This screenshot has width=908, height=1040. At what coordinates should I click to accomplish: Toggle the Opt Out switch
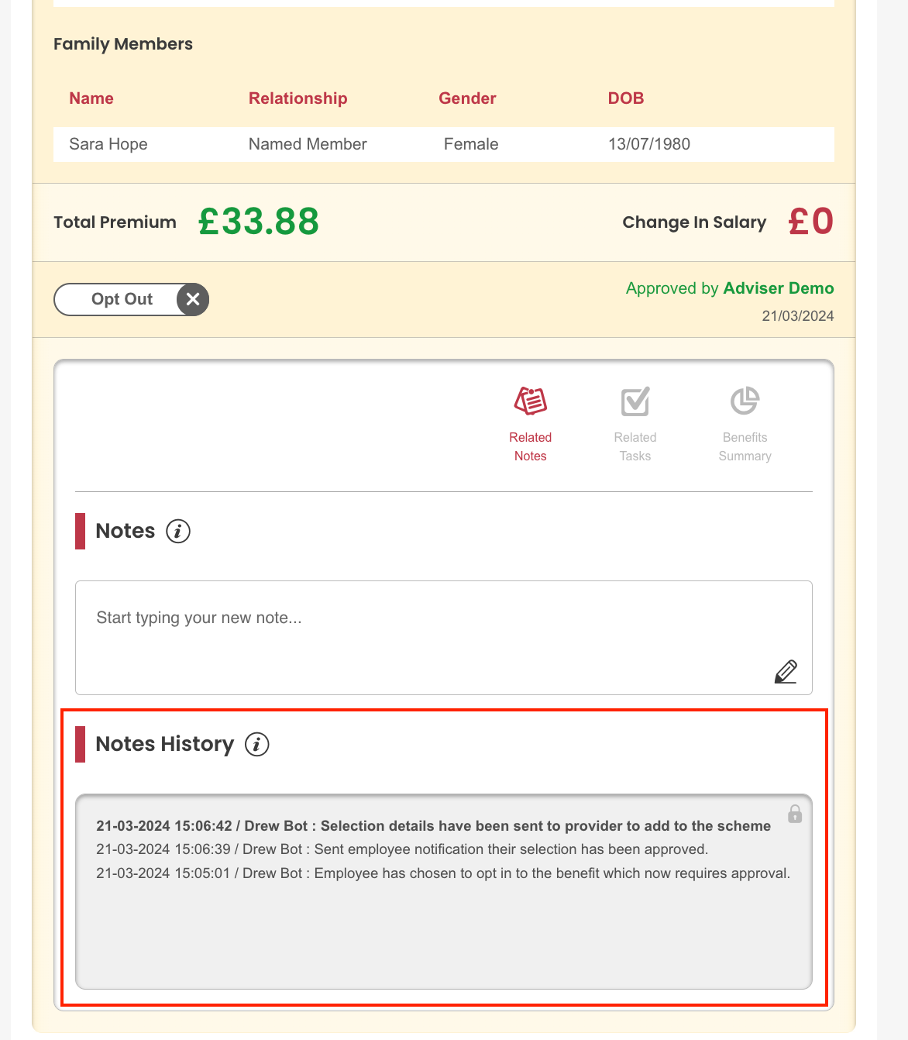tap(131, 299)
